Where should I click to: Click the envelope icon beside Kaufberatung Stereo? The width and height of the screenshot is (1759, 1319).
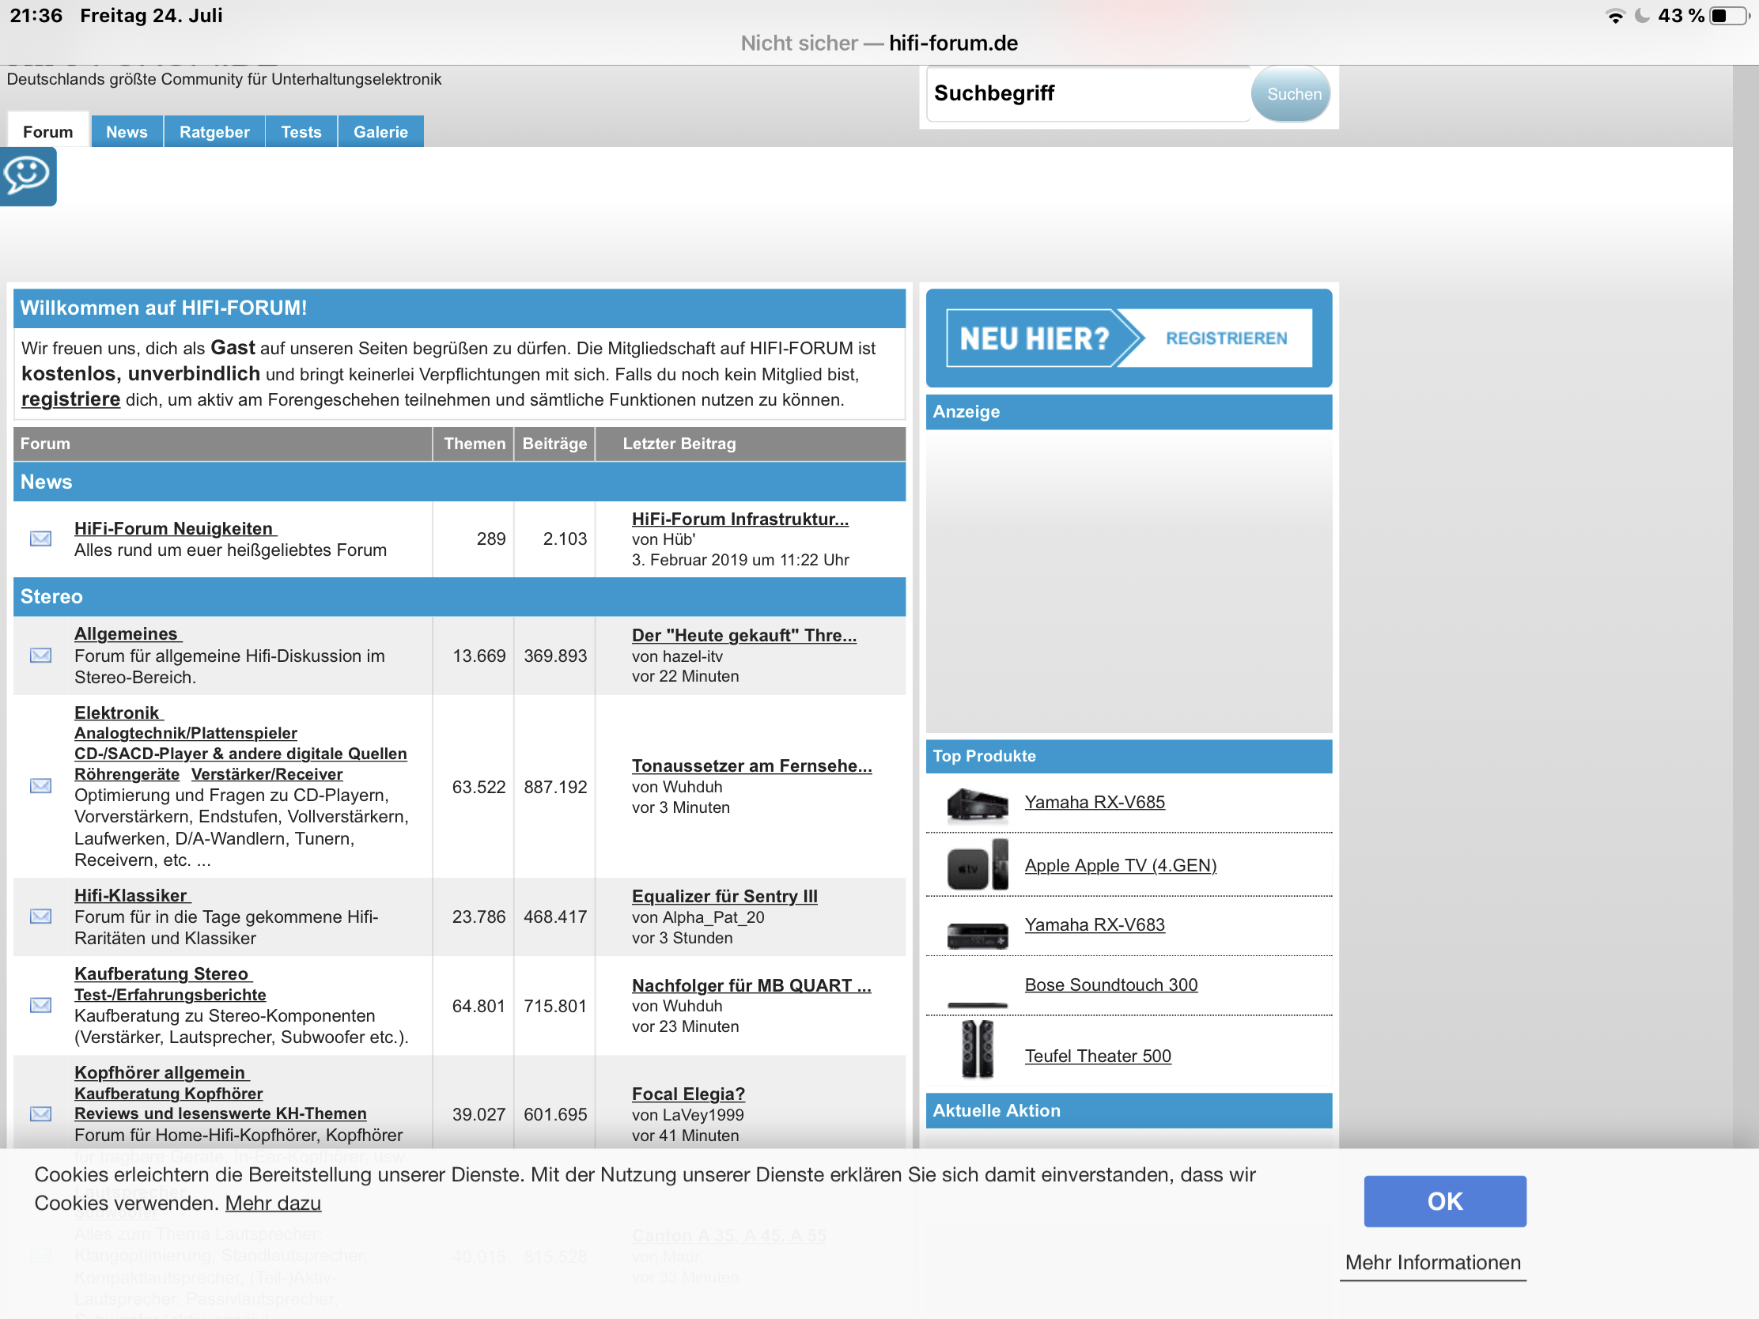click(x=40, y=1005)
